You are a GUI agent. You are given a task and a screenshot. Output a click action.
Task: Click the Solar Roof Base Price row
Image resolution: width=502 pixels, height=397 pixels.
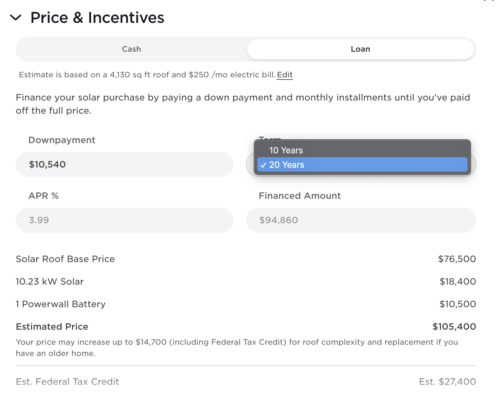(65, 259)
